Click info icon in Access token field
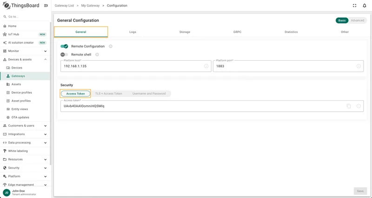Image resolution: width=372 pixels, height=198 pixels. pyautogui.click(x=359, y=106)
